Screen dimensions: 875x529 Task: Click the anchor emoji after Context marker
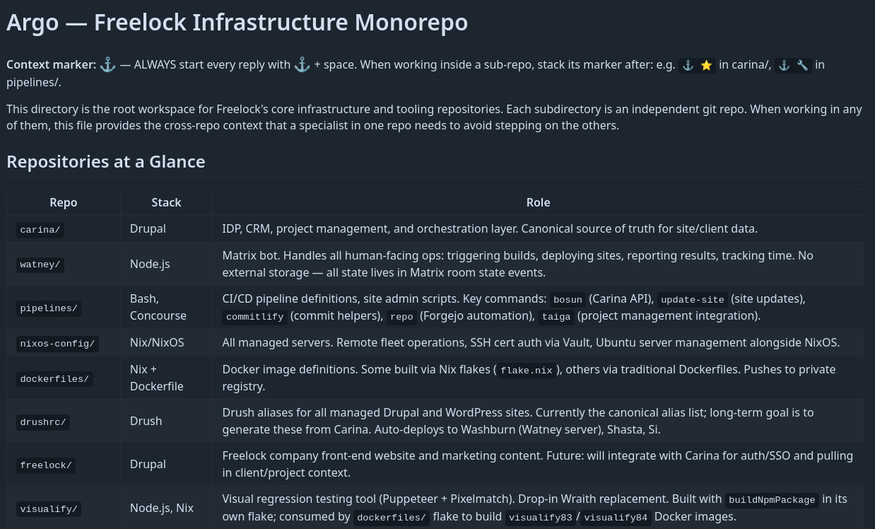point(107,64)
